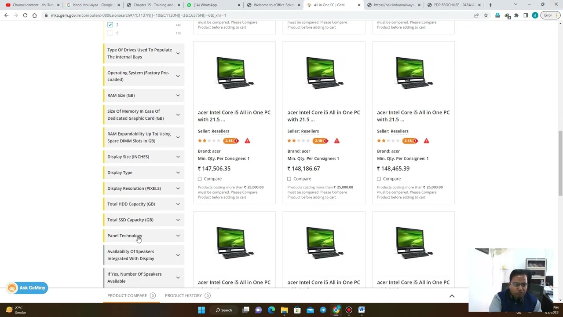Open Chrome side panel
The image size is (563, 317).
coord(526,15)
